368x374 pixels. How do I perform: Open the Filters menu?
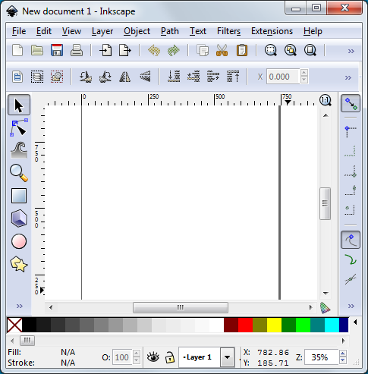[x=228, y=31]
